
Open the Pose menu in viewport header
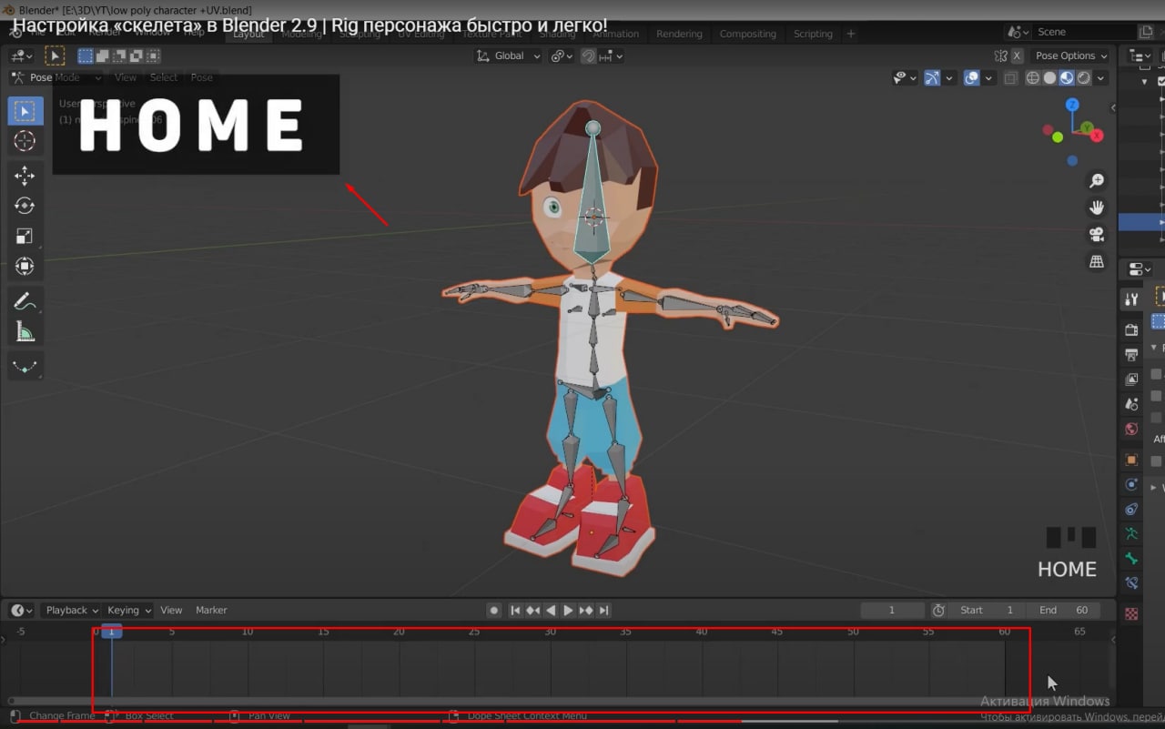[x=202, y=77]
